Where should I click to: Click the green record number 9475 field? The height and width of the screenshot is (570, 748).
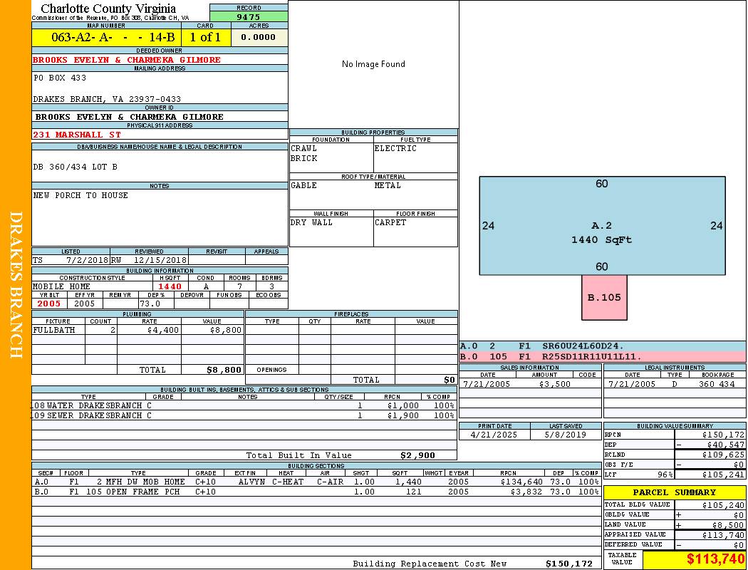click(249, 16)
